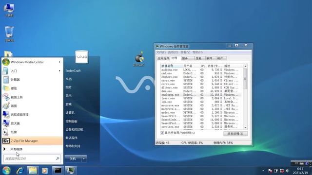
Task: Open Internet Explorer from the taskbar
Action: 20,171
